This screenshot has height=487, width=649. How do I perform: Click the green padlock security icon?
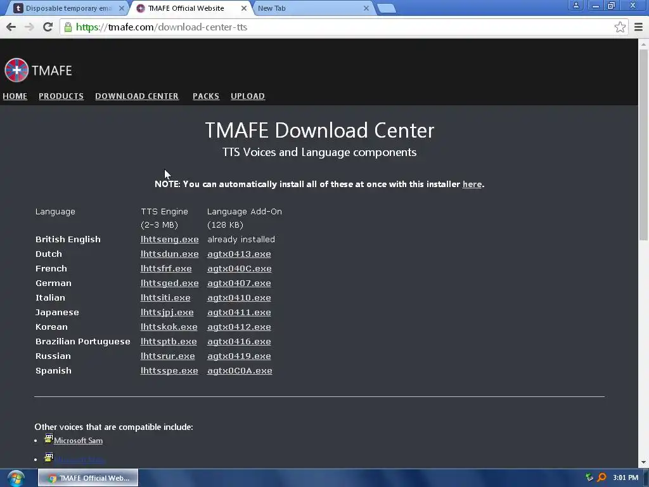[68, 27]
